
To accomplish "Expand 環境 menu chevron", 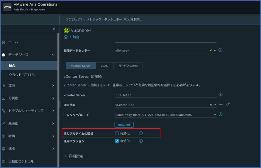I will tap(53, 86).
